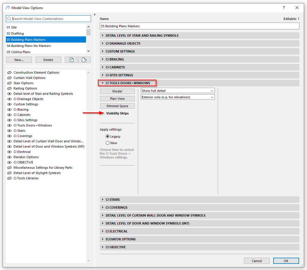Click the OK button
Image resolution: width=307 pixels, height=270 pixels.
tap(286, 261)
